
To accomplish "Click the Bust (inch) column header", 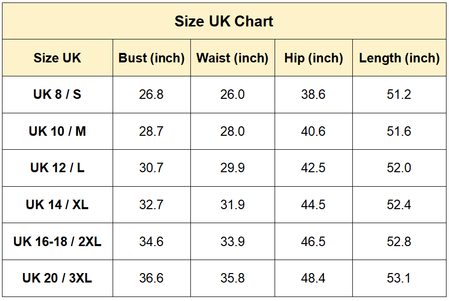I will pos(151,58).
